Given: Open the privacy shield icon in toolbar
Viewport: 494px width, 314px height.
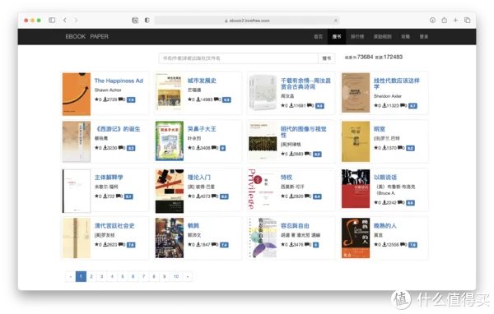Looking at the screenshot, I should coord(147,20).
